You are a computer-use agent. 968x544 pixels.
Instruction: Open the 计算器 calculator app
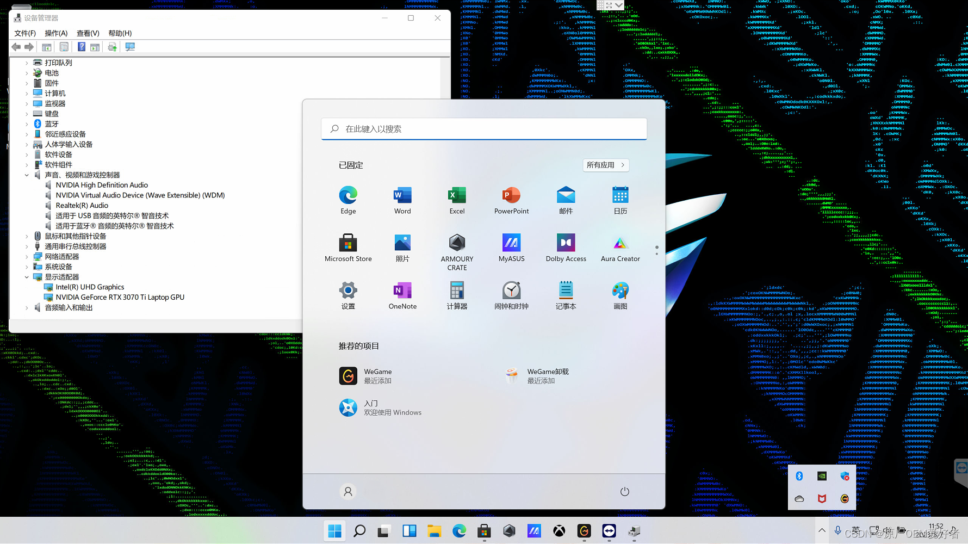point(457,296)
